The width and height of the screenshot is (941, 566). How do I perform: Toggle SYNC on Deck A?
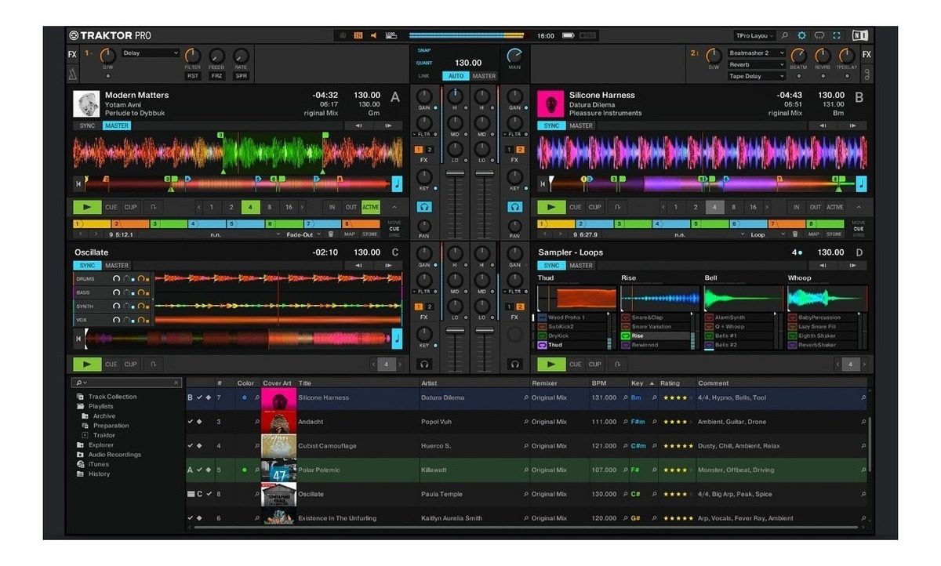(87, 125)
